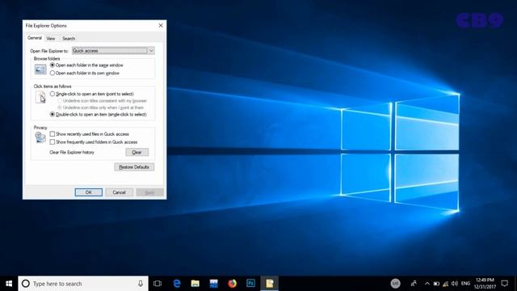Click the greyed Apply button
The height and width of the screenshot is (291, 517).
[149, 192]
